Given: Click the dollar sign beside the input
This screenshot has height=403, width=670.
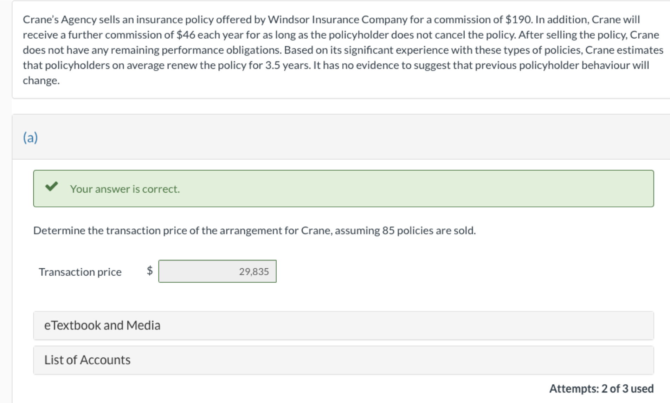Looking at the screenshot, I should point(150,270).
